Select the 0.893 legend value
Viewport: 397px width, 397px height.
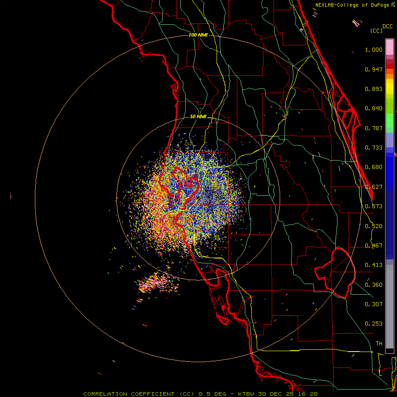[x=374, y=89]
